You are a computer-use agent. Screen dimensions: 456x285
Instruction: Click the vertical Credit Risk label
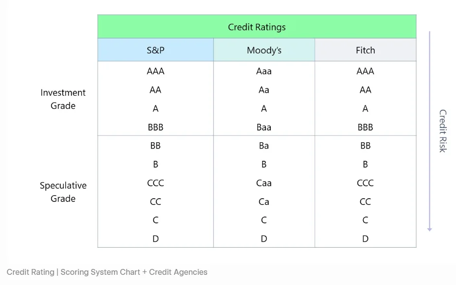pyautogui.click(x=442, y=131)
